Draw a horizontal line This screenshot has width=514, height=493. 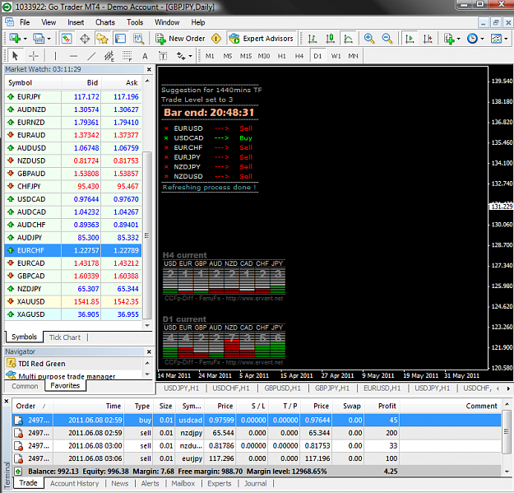(x=73, y=56)
